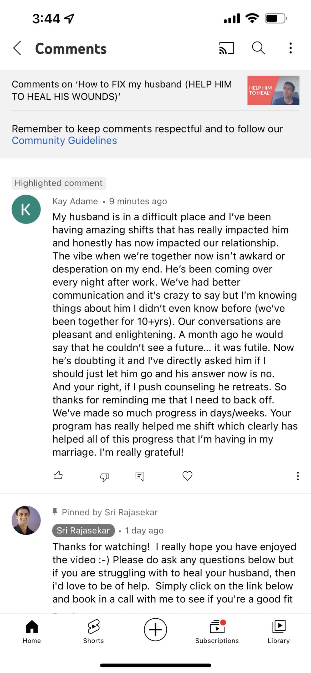Tap the Create plus button
The height and width of the screenshot is (673, 311).
155,630
